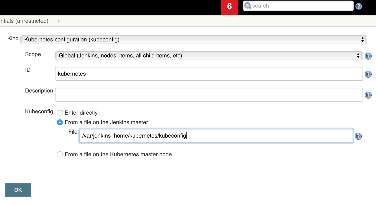This screenshot has height=206, width=376.
Task: Click into the ID field containing kubernetes
Action: tap(209, 74)
